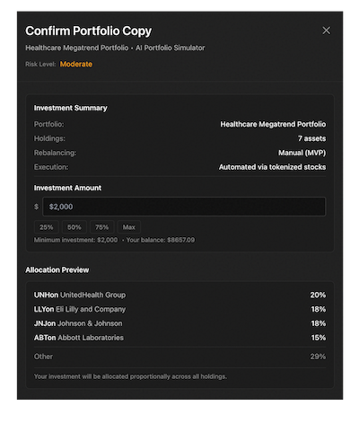Select the 50% amount preset

pos(74,227)
